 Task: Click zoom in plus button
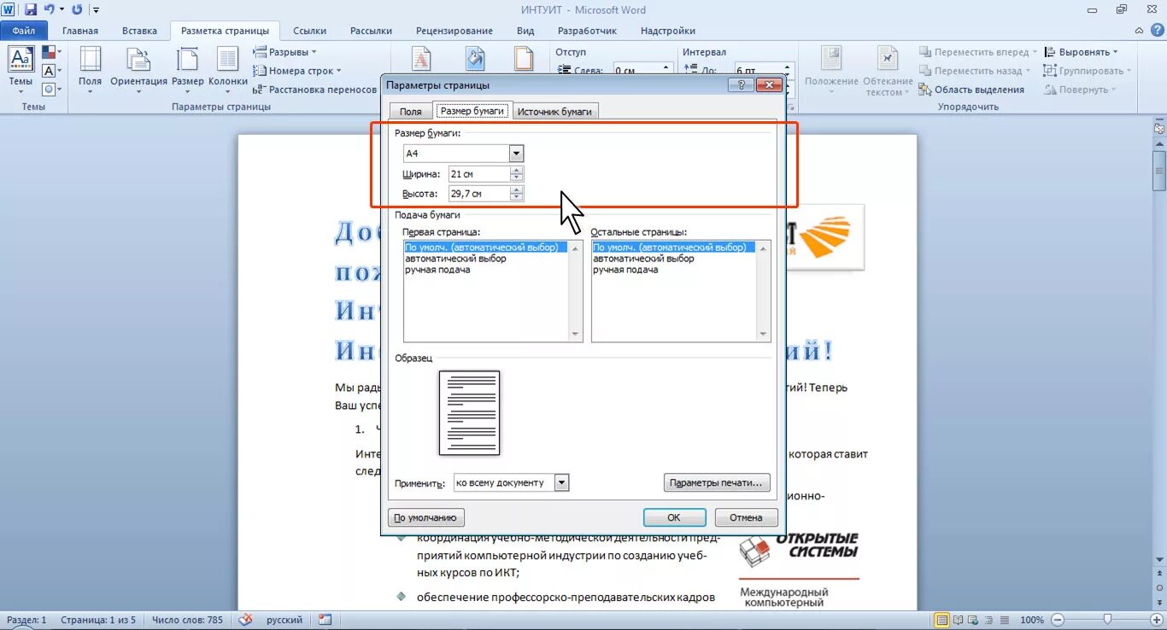pyautogui.click(x=1158, y=620)
